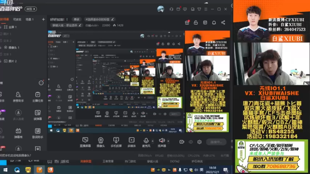Click 修改 to edit room title
This screenshot has height=174, width=310.
point(76,19)
